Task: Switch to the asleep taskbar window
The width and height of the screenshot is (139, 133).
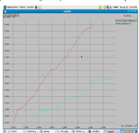Action: 47,131
